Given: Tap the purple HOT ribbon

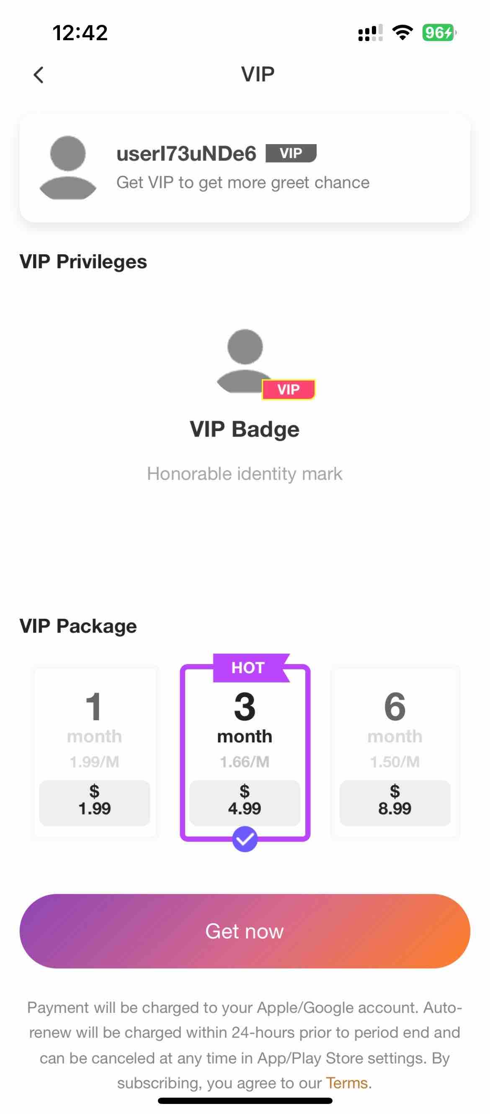Looking at the screenshot, I should 251,668.
